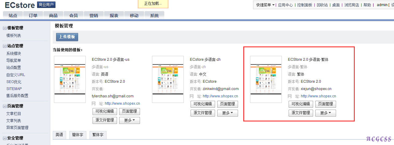Open 自定义URL in the sidebar

click(16, 74)
